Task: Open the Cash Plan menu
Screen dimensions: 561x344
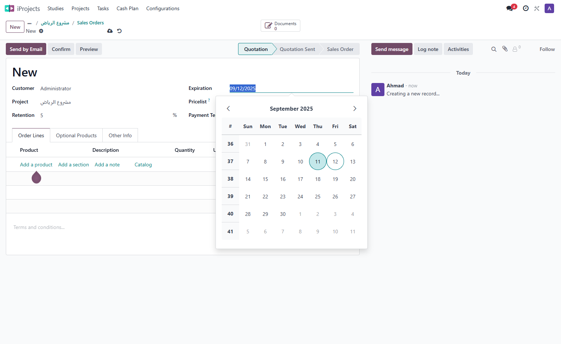Action: (x=127, y=8)
